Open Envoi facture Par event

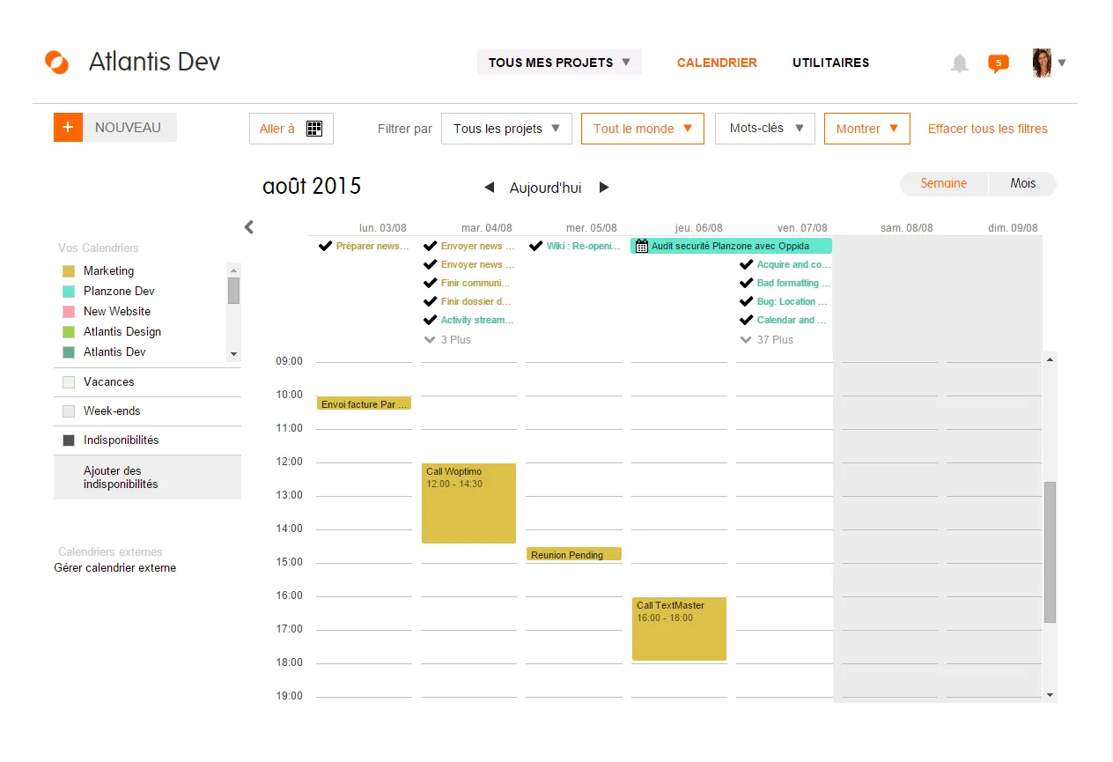click(x=365, y=403)
